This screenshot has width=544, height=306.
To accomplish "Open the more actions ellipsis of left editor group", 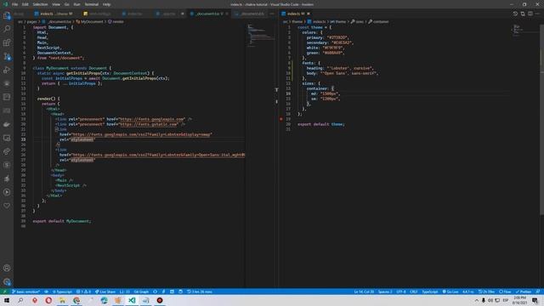I will point(272,14).
